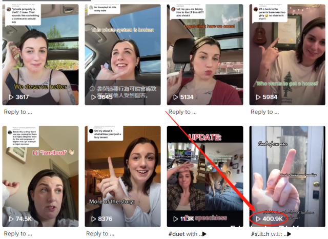Click the warning info icon on the Chinese notice
Viewport: 328px width, 239px height.
tap(92, 89)
